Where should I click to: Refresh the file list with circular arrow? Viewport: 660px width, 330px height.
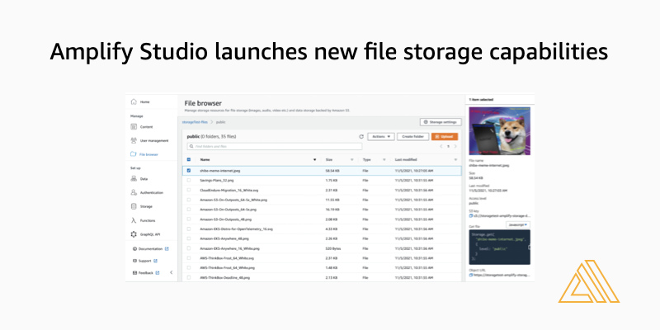click(x=361, y=137)
